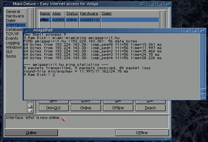The width and height of the screenshot is (208, 142).
Task: Open the Dialer page in sidebar
Action: (11, 20)
